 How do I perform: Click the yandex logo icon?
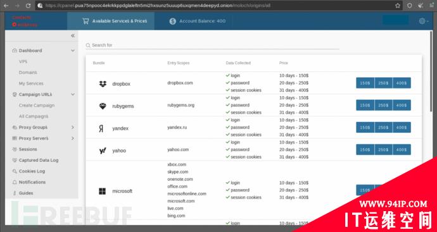101,128
